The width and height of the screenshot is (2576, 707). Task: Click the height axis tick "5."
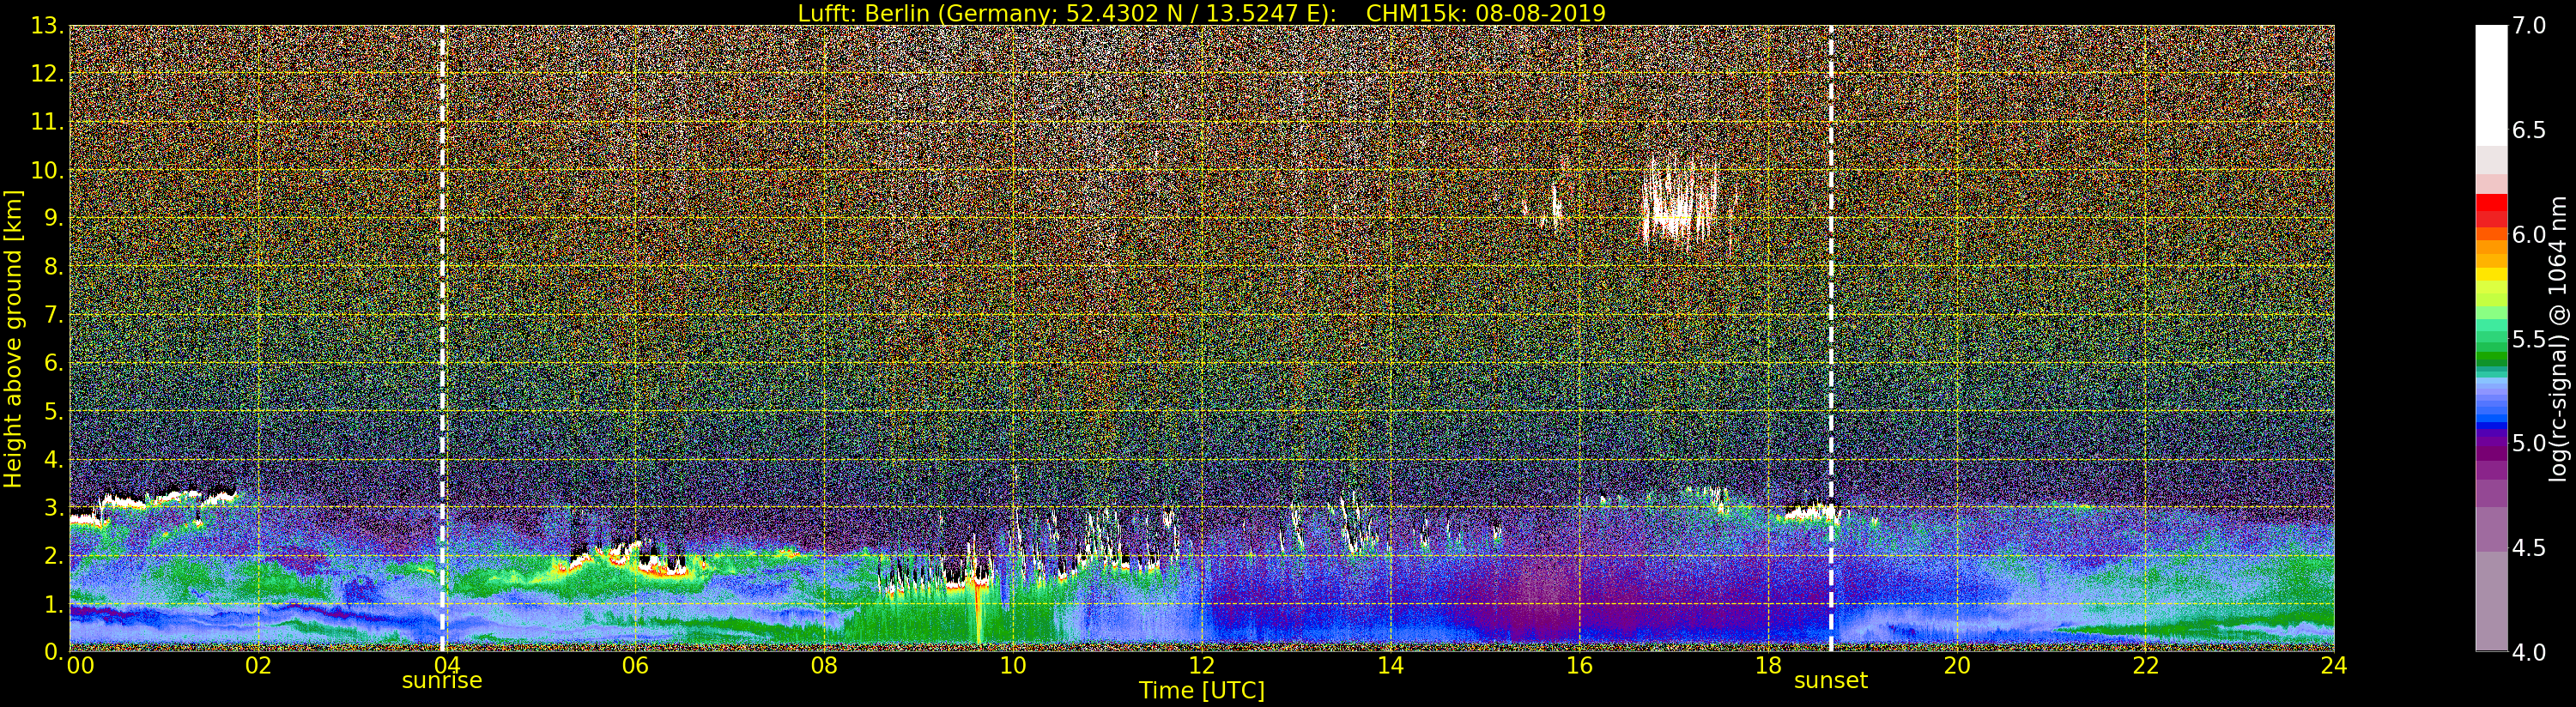tap(52, 411)
